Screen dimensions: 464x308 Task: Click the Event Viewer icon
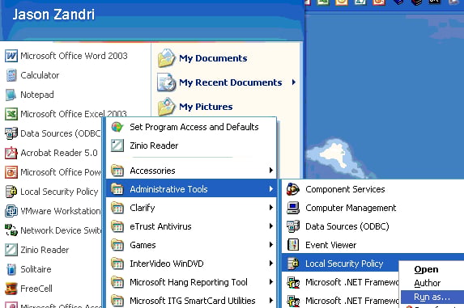[293, 245]
